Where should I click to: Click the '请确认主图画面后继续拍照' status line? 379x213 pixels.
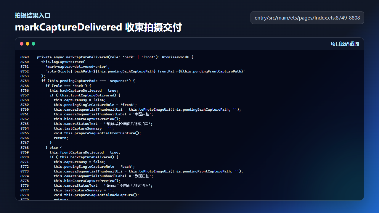[x=103, y=185]
